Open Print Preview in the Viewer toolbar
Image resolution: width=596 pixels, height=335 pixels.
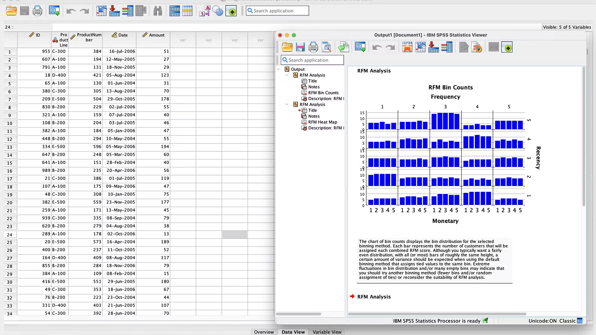(x=327, y=47)
